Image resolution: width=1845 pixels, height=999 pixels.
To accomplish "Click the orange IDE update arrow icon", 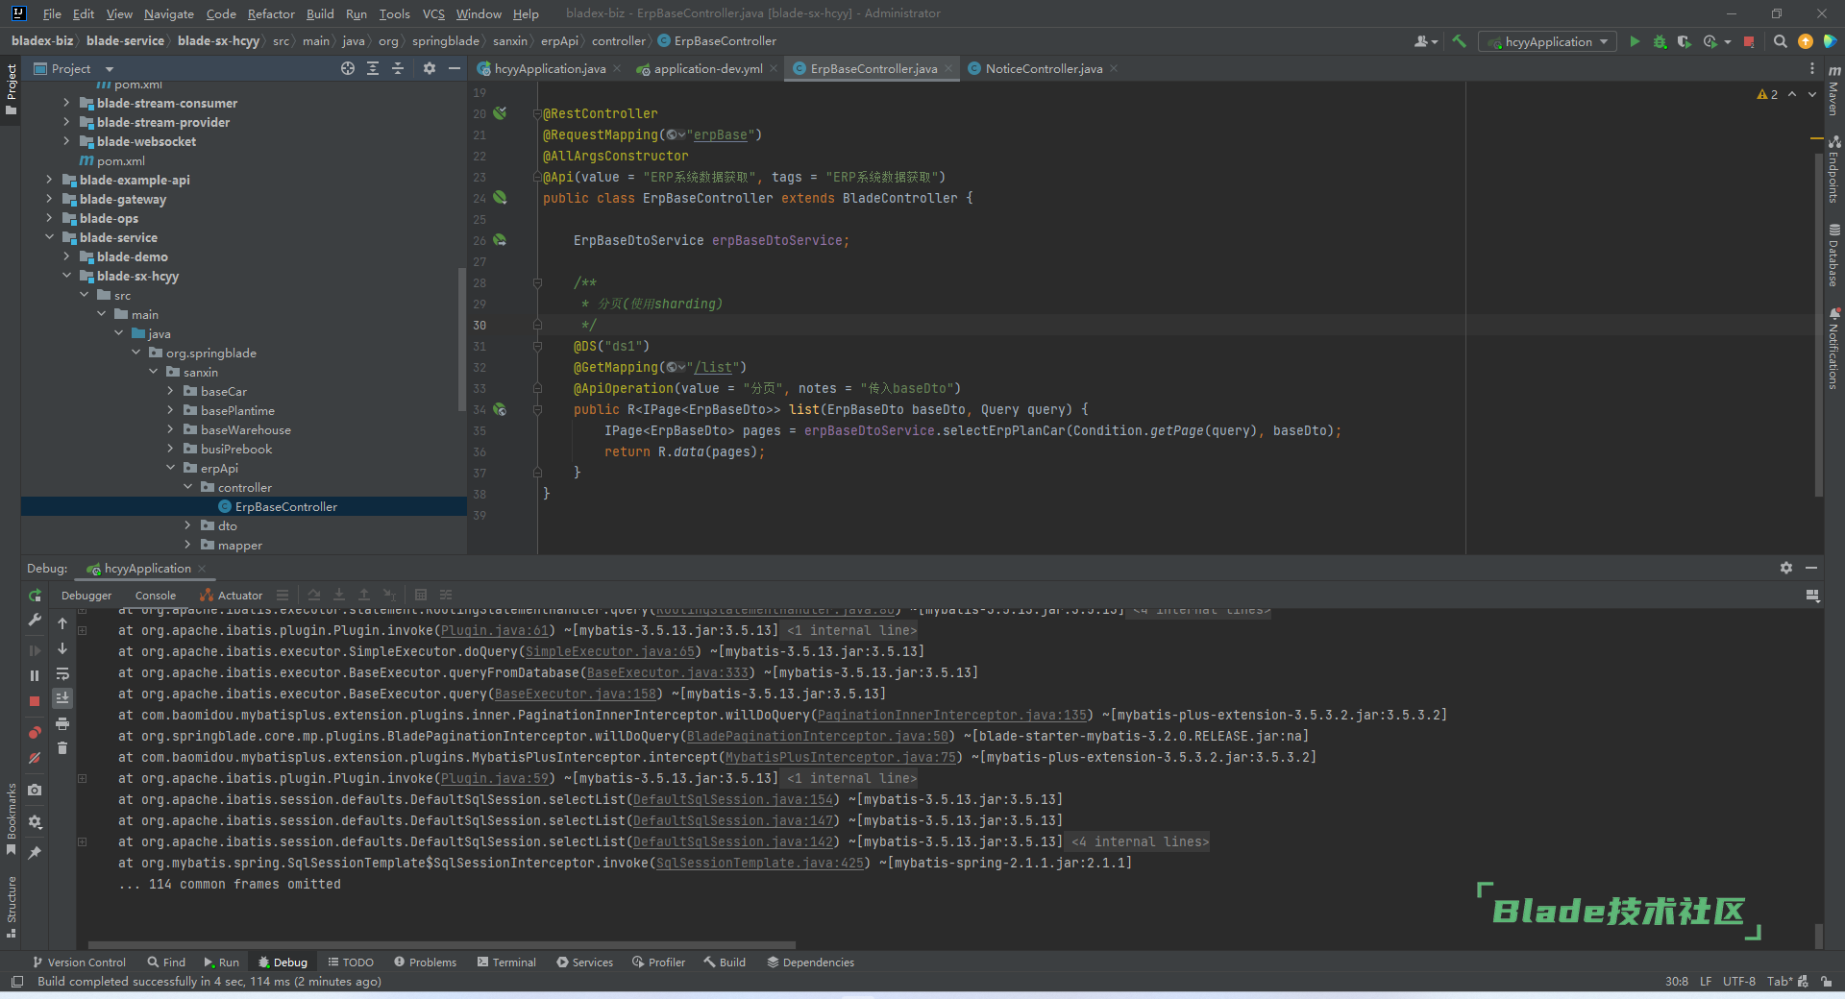I will pyautogui.click(x=1806, y=41).
